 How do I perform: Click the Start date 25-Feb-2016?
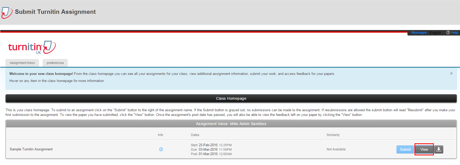click(208, 145)
